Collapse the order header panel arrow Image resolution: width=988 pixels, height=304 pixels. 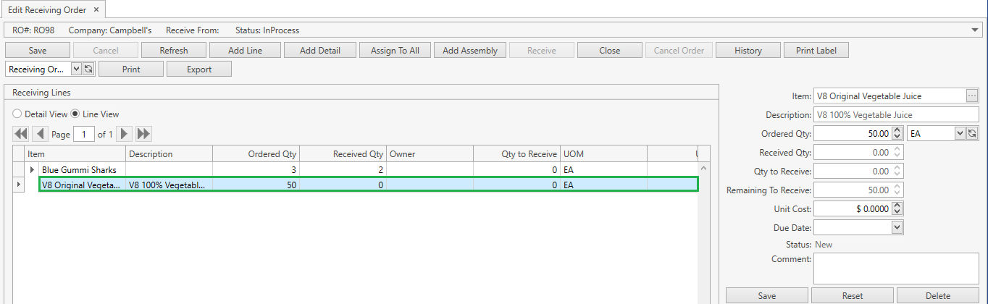pyautogui.click(x=976, y=30)
